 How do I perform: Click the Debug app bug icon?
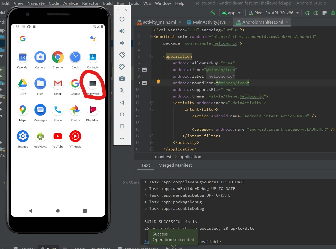pos(333,13)
